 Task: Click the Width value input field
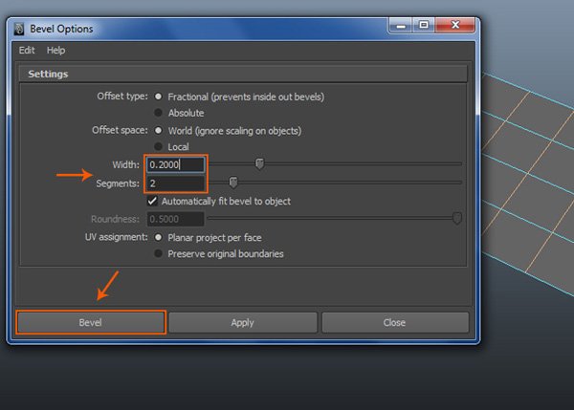tap(175, 164)
